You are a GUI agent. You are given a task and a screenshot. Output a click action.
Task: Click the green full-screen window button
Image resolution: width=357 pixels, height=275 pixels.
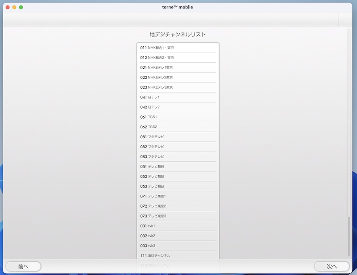point(21,7)
